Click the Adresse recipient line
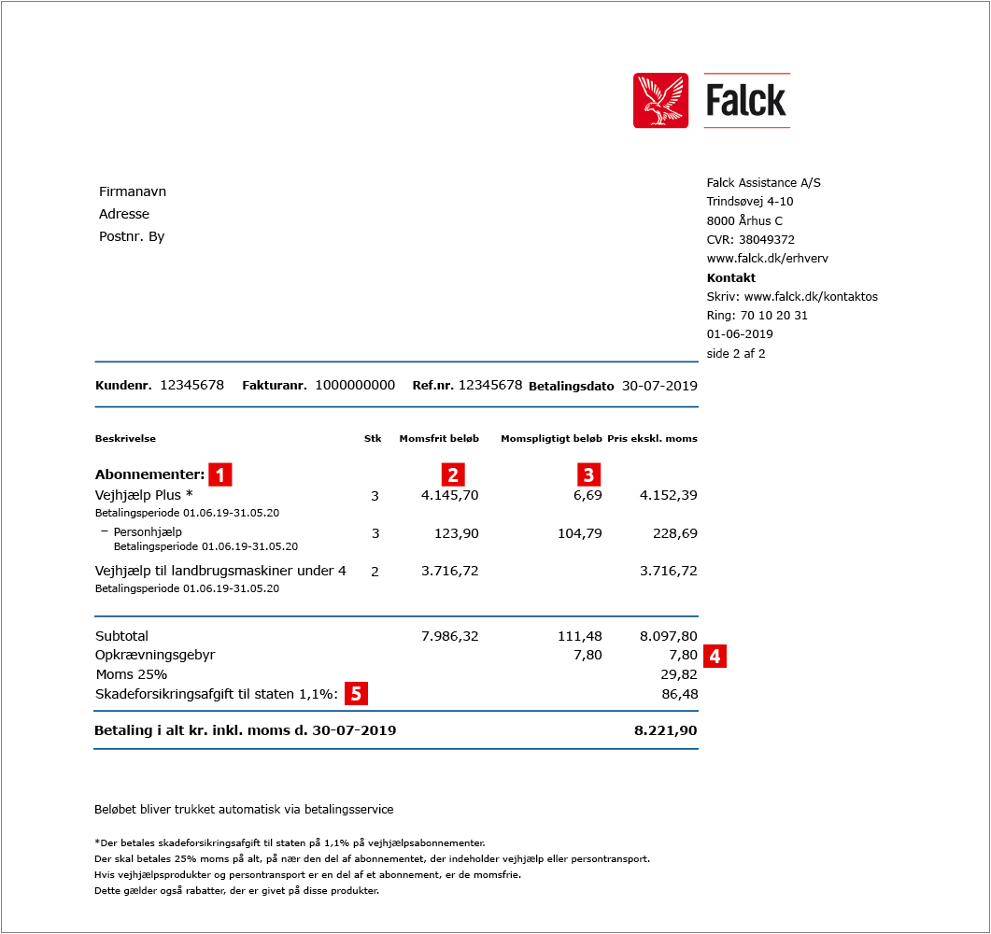The width and height of the screenshot is (991, 934). click(x=124, y=214)
